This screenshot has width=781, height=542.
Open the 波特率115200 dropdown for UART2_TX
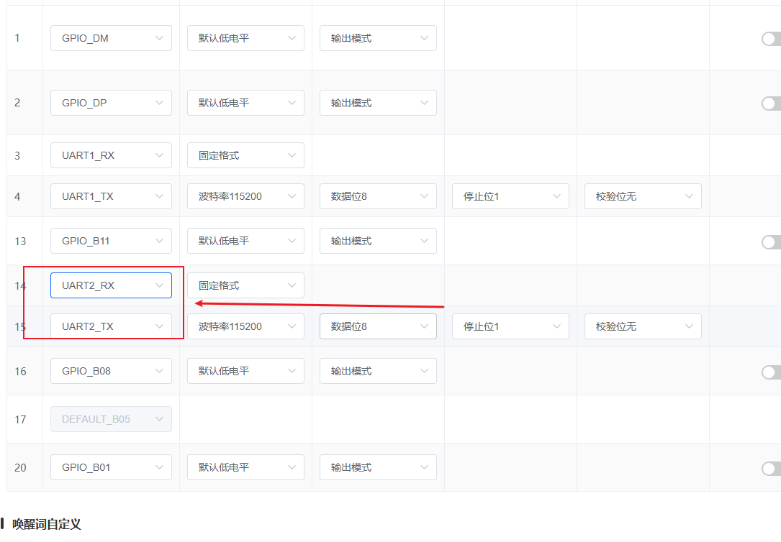pyautogui.click(x=245, y=326)
